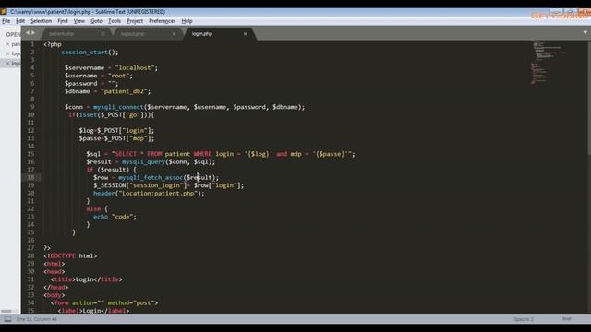The width and height of the screenshot is (591, 332).
Task: Open the Spaces: 2 indentation selector
Action: 524,319
